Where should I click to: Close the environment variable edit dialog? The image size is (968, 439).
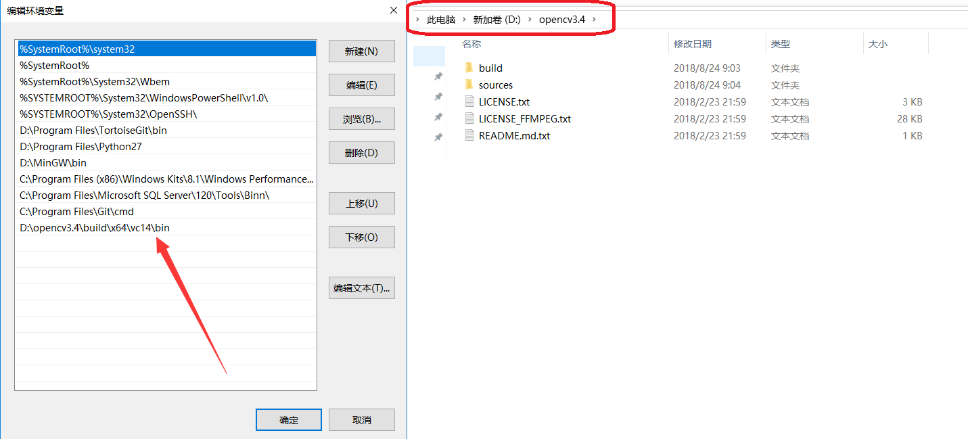394,10
